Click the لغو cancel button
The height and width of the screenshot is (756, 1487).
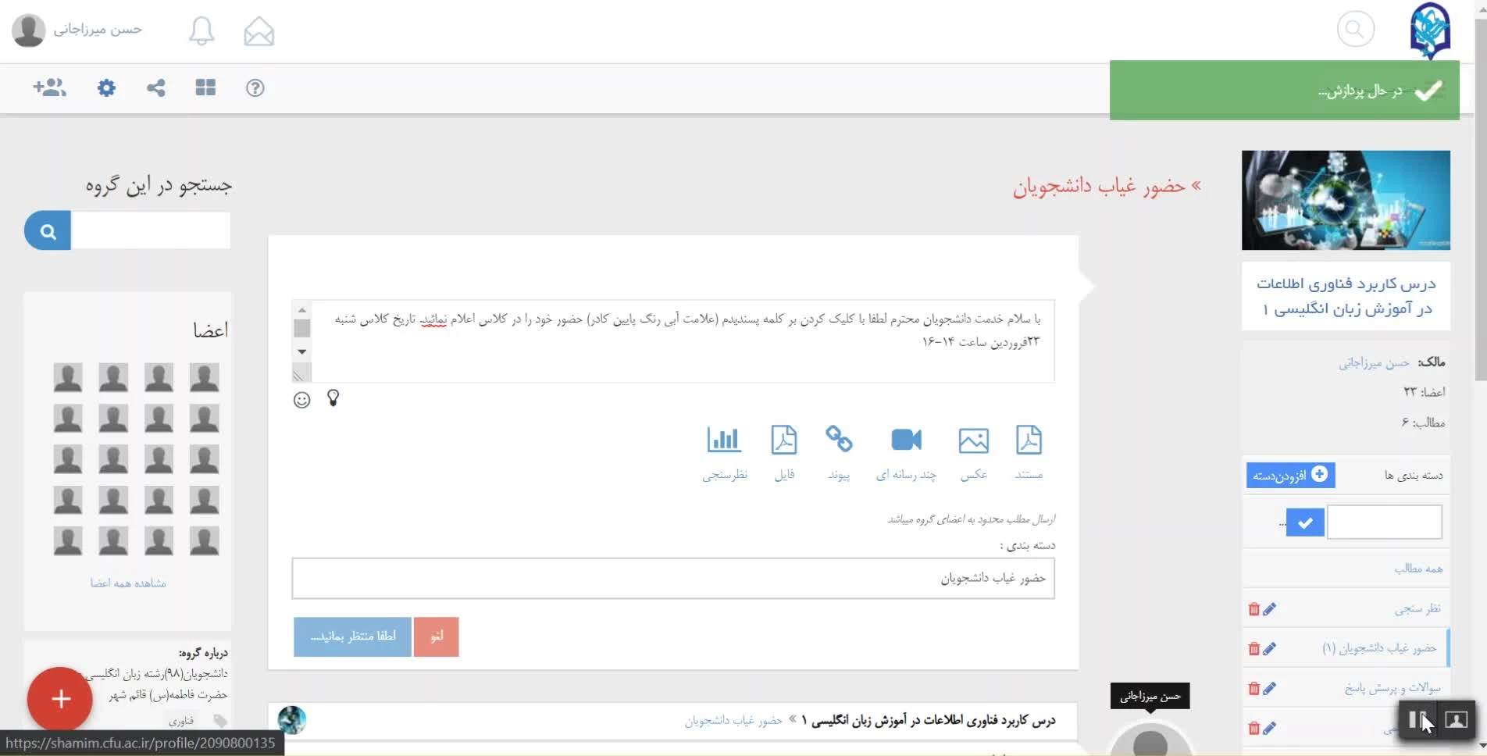436,637
